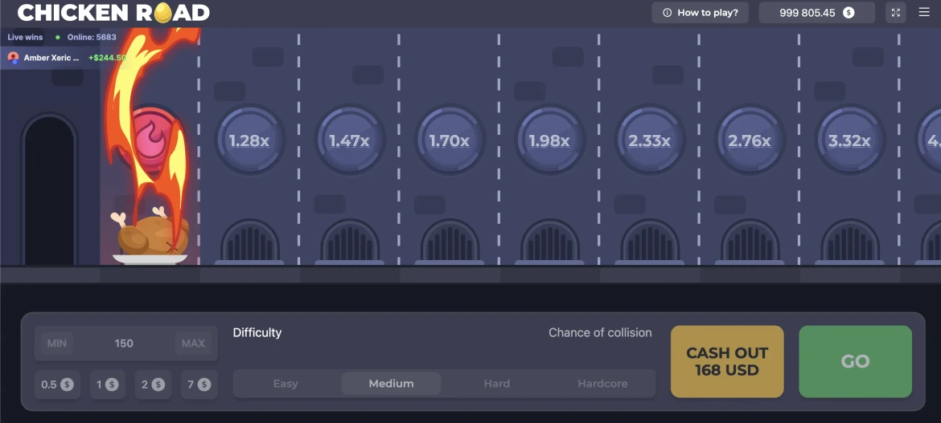Choose the 1 dollar quick bet
The width and height of the screenshot is (941, 423).
click(x=108, y=384)
